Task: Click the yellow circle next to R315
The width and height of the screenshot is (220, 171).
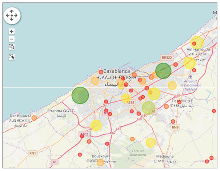Action: coord(126,98)
